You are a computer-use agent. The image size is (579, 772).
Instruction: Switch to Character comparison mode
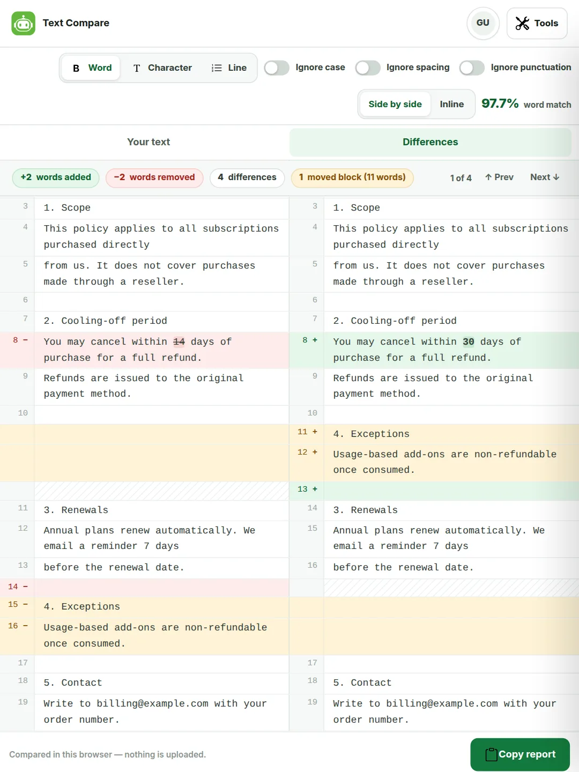tap(162, 68)
